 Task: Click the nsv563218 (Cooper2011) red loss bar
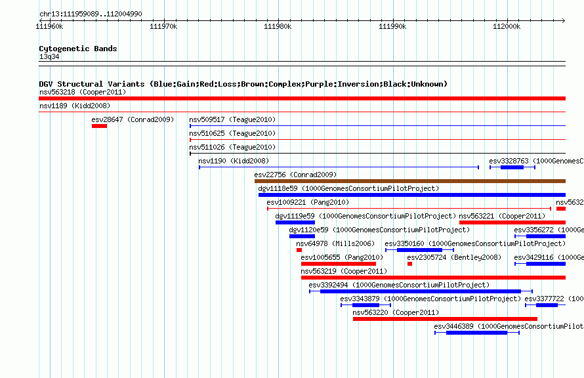click(302, 98)
